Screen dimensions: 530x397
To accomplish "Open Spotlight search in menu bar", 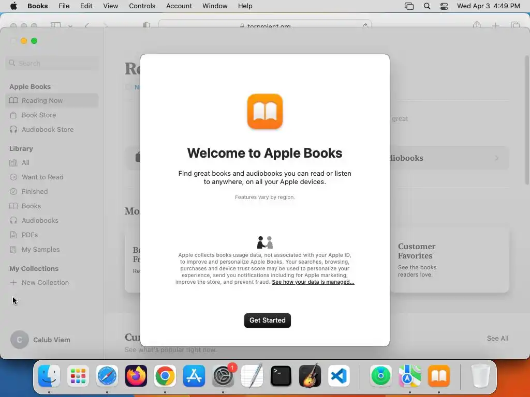I will click(427, 6).
